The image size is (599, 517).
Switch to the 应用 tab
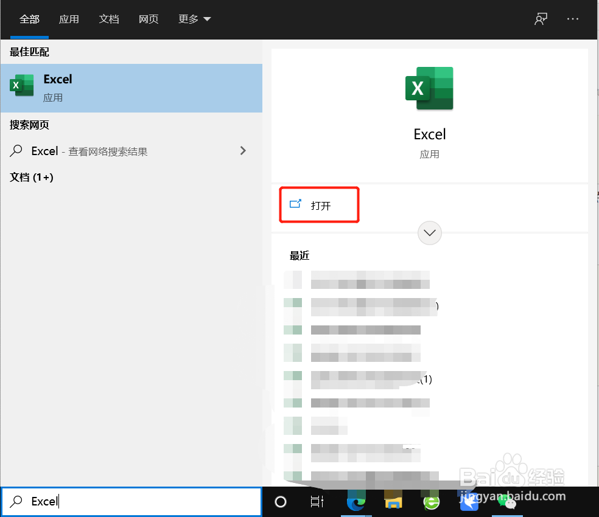pos(69,19)
